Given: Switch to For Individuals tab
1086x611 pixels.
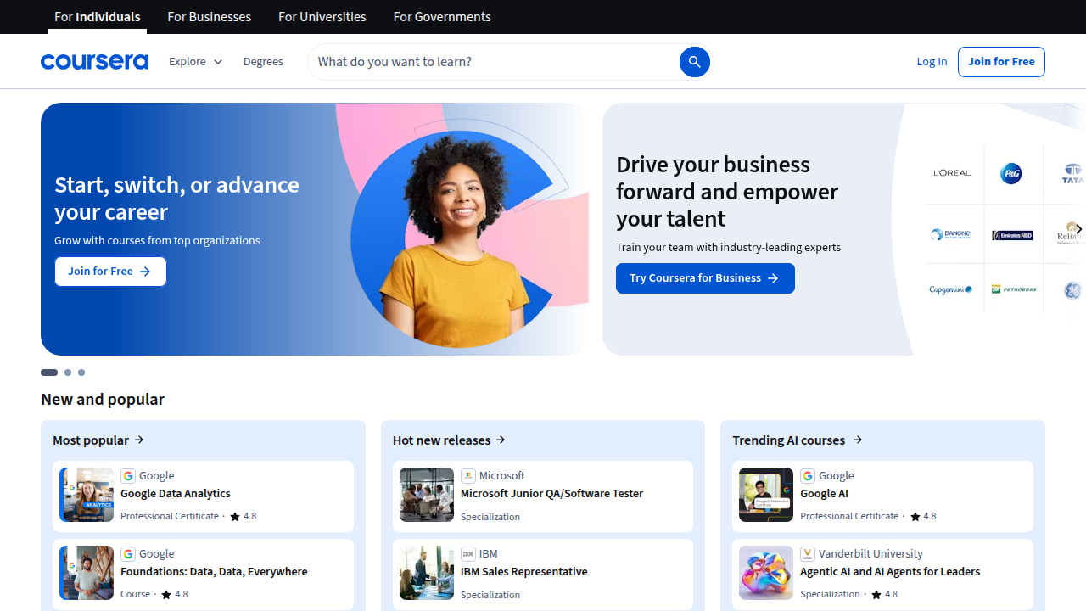Looking at the screenshot, I should 98,17.
